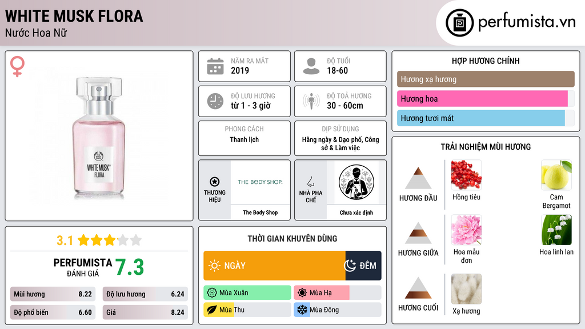Open the Xạ hương musk thumbnail
The height and width of the screenshot is (329, 585).
466,289
